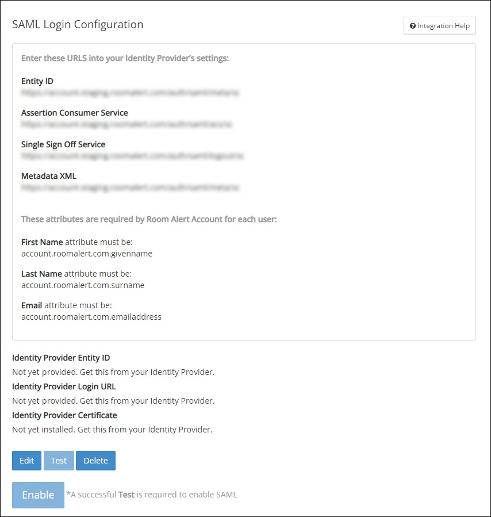Open the Integration Help button
Screen dimensions: 491x517
click(x=440, y=26)
